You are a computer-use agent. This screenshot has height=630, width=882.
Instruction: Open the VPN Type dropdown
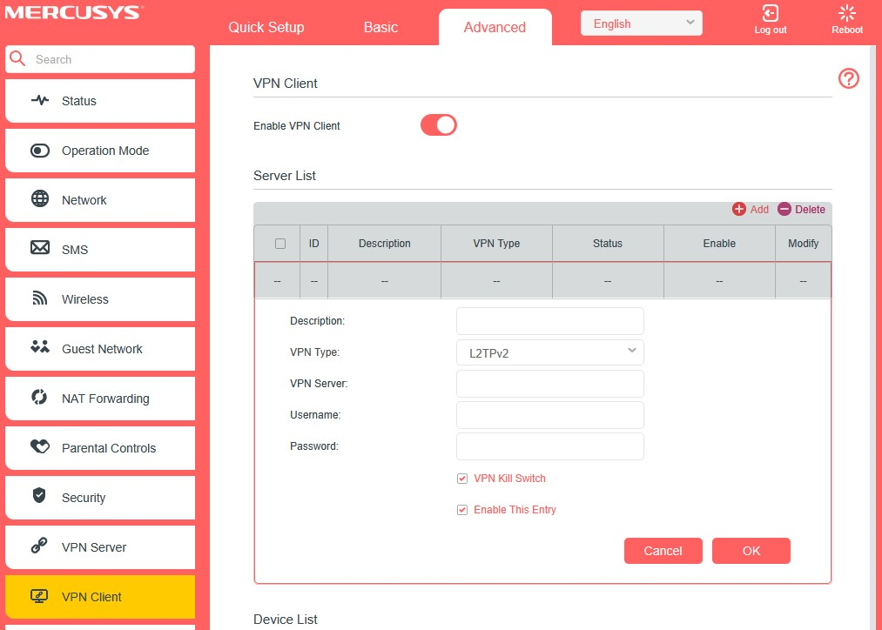[x=549, y=352]
